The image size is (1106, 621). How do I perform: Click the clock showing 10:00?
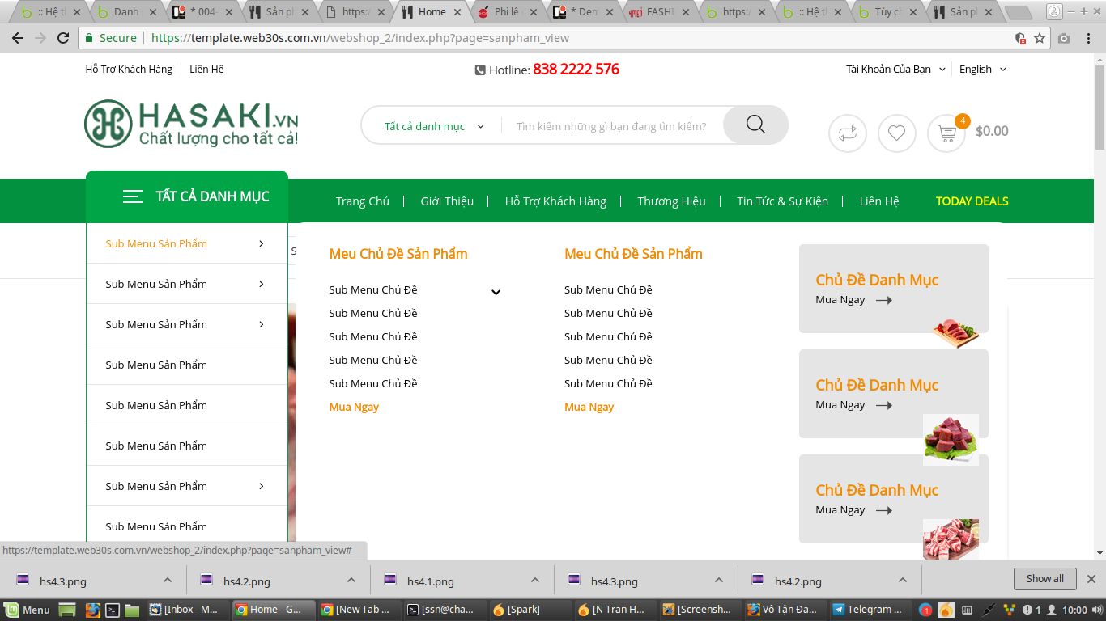pos(1074,610)
